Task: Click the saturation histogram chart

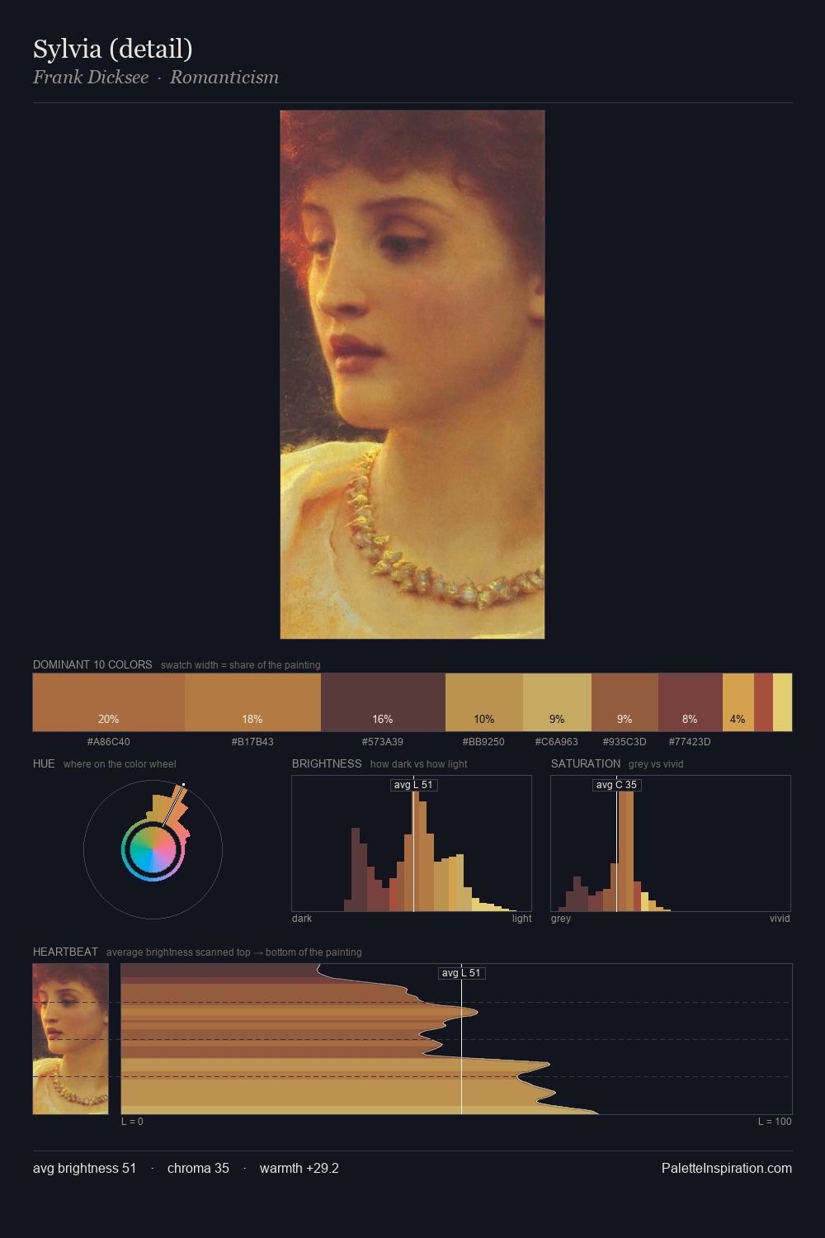Action: pos(671,843)
